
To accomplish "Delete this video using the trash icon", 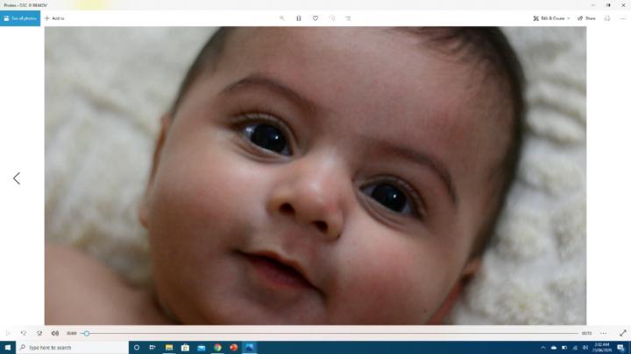I will (299, 18).
